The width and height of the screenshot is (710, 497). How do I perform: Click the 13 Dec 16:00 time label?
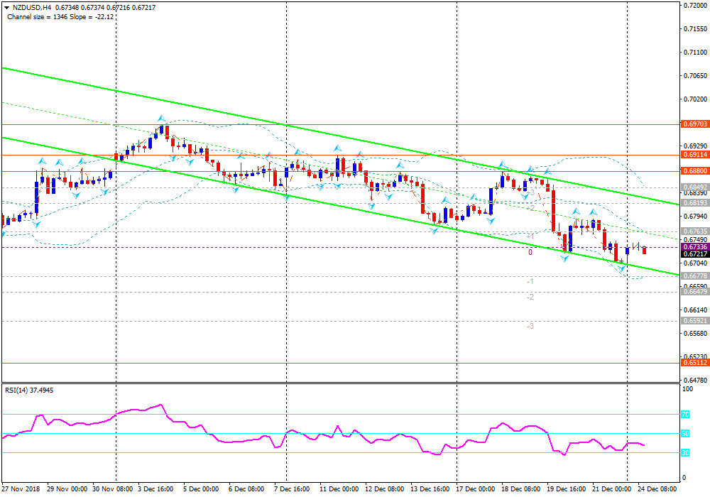tap(430, 489)
